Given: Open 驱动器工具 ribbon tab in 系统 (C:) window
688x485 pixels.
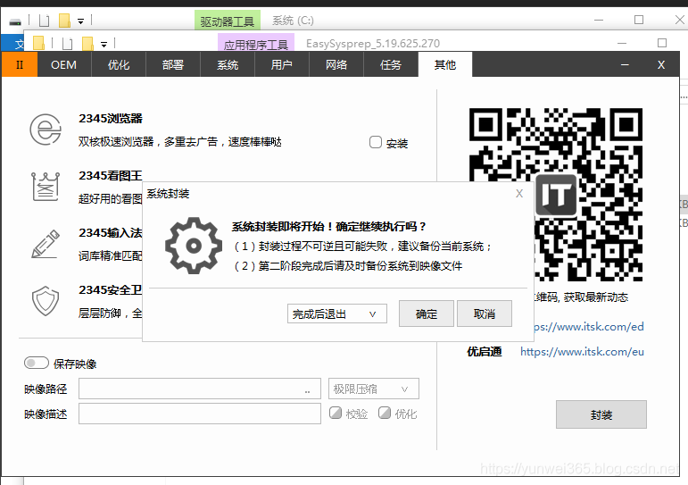Looking at the screenshot, I should pos(228,21).
